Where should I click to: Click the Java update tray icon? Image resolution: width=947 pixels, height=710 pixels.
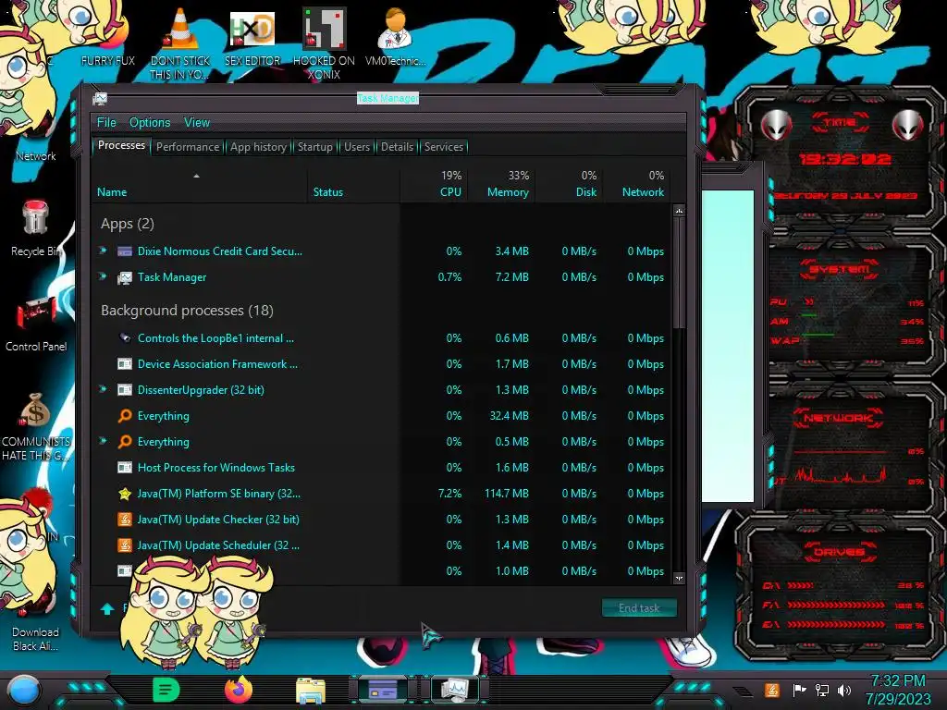click(x=771, y=690)
